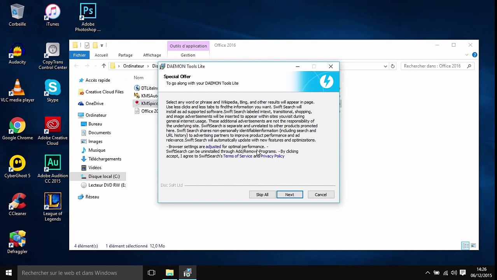Switch Explorer to large thumbnails view icon

tap(473, 246)
